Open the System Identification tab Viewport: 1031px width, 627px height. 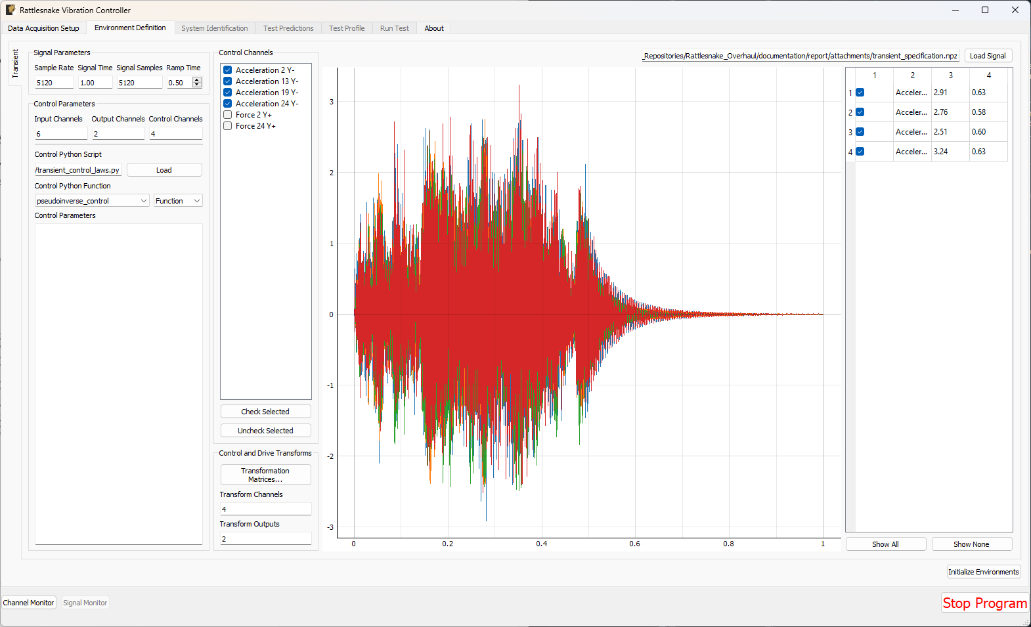[x=215, y=28]
